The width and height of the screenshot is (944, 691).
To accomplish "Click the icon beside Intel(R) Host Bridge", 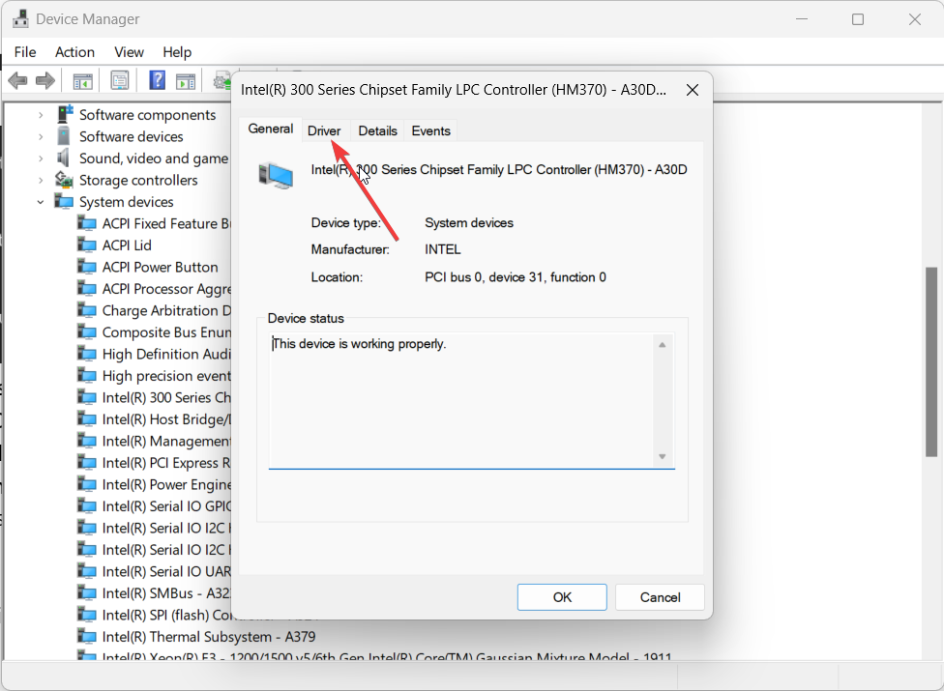I will pos(87,419).
